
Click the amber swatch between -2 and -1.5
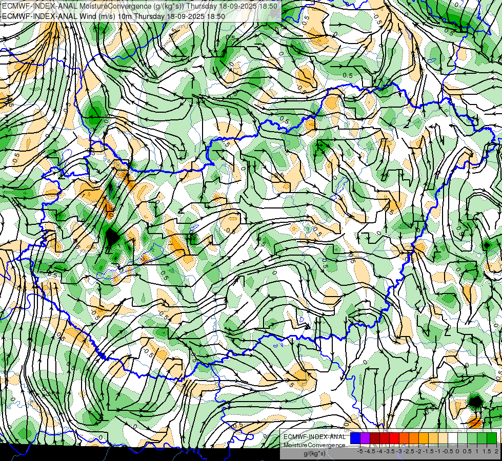(424, 438)
